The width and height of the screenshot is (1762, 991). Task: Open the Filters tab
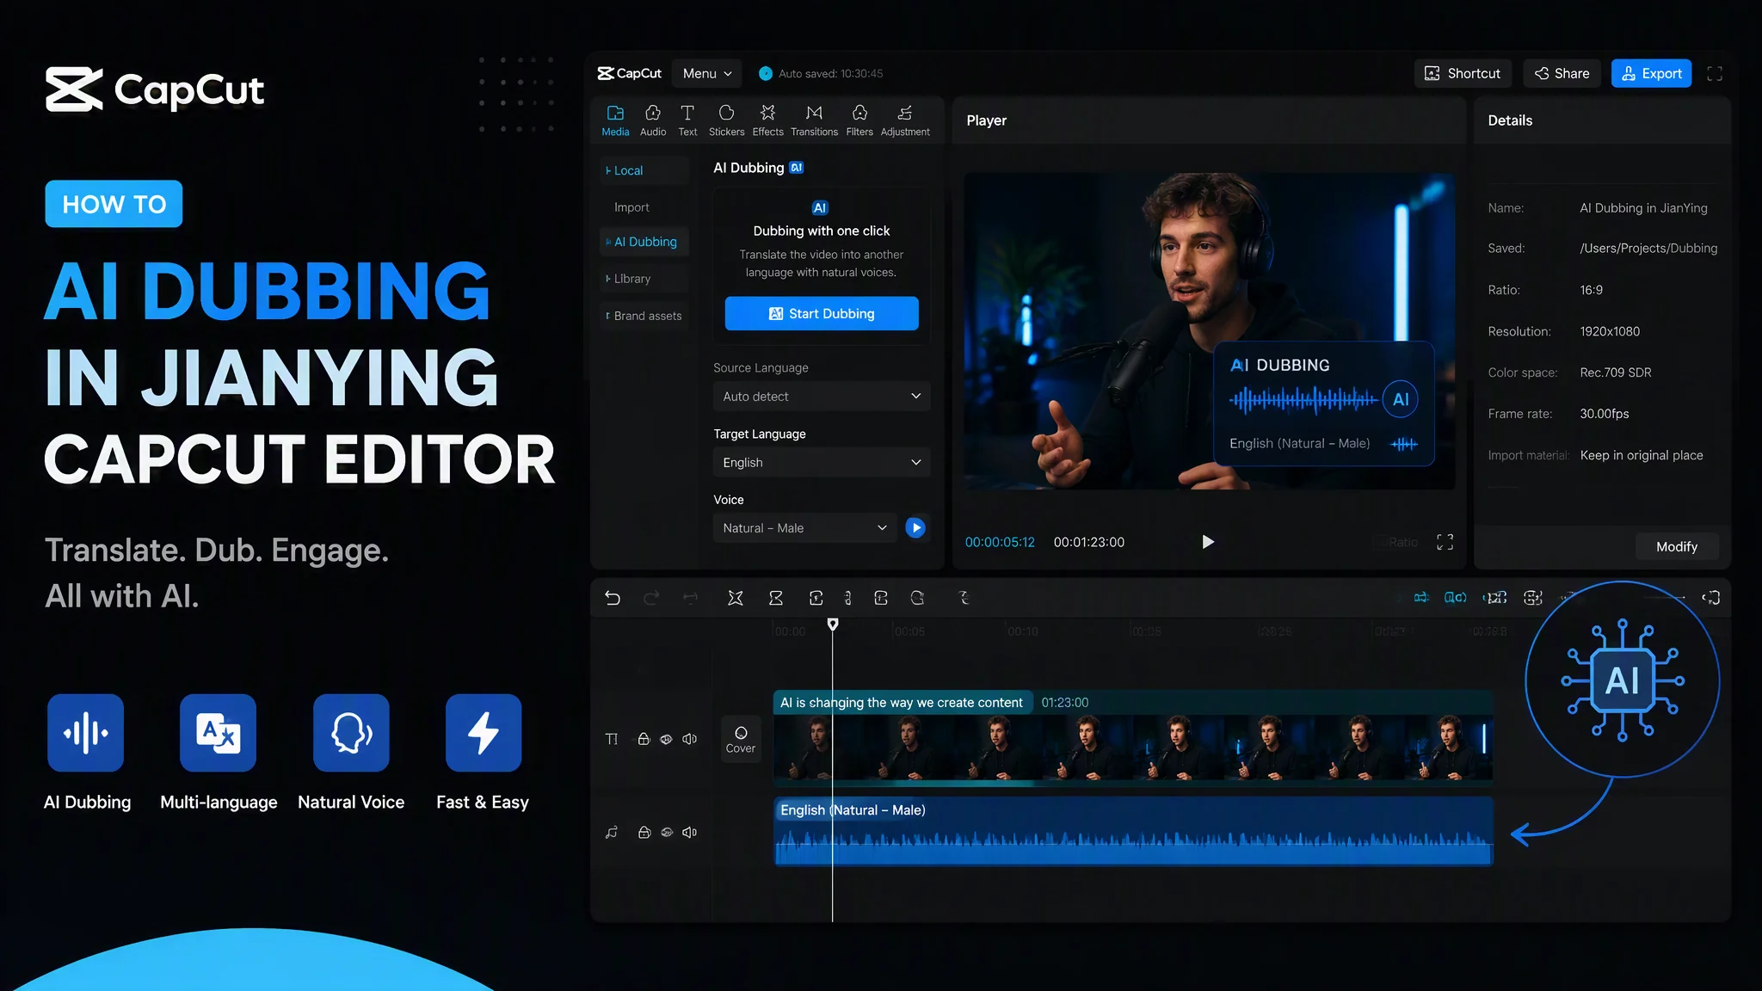point(859,120)
